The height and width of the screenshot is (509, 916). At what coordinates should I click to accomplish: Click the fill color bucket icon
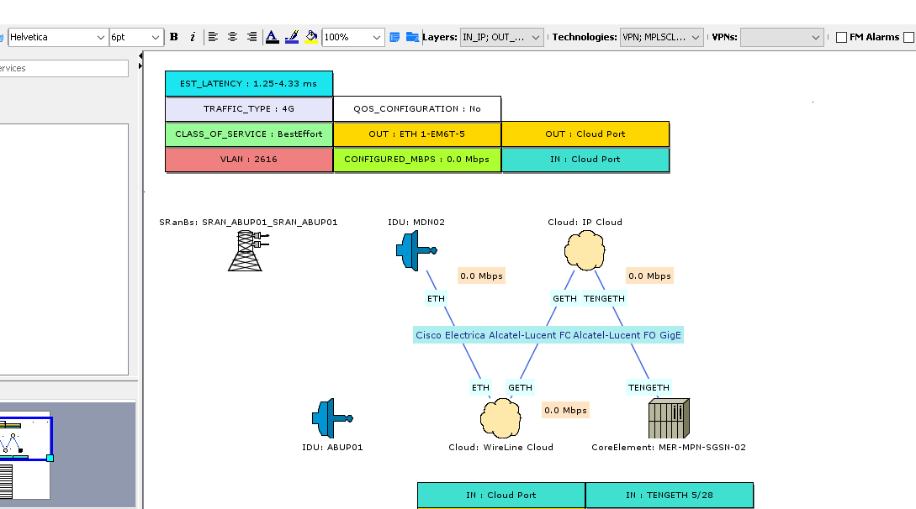311,37
